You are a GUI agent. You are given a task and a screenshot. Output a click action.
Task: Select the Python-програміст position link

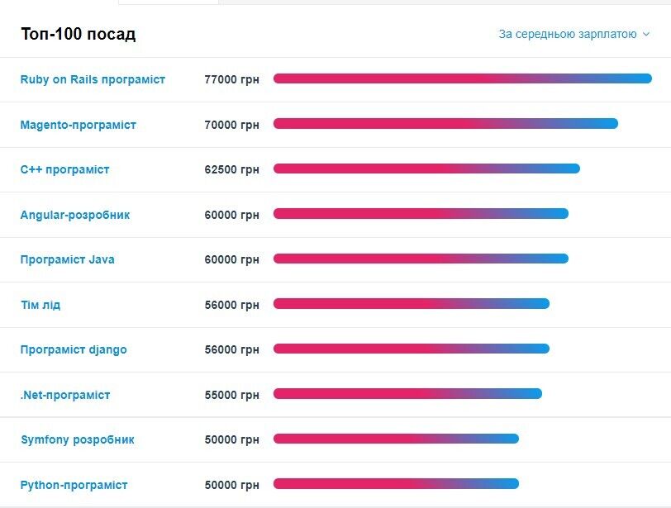pyautogui.click(x=74, y=485)
